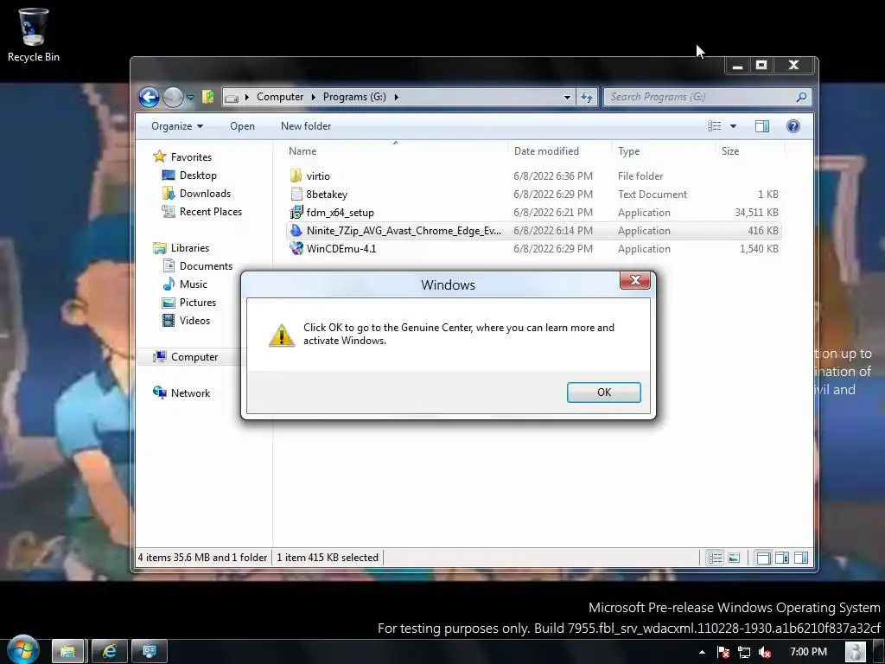The height and width of the screenshot is (664, 885).
Task: Go back in Explorer navigation
Action: pos(149,97)
